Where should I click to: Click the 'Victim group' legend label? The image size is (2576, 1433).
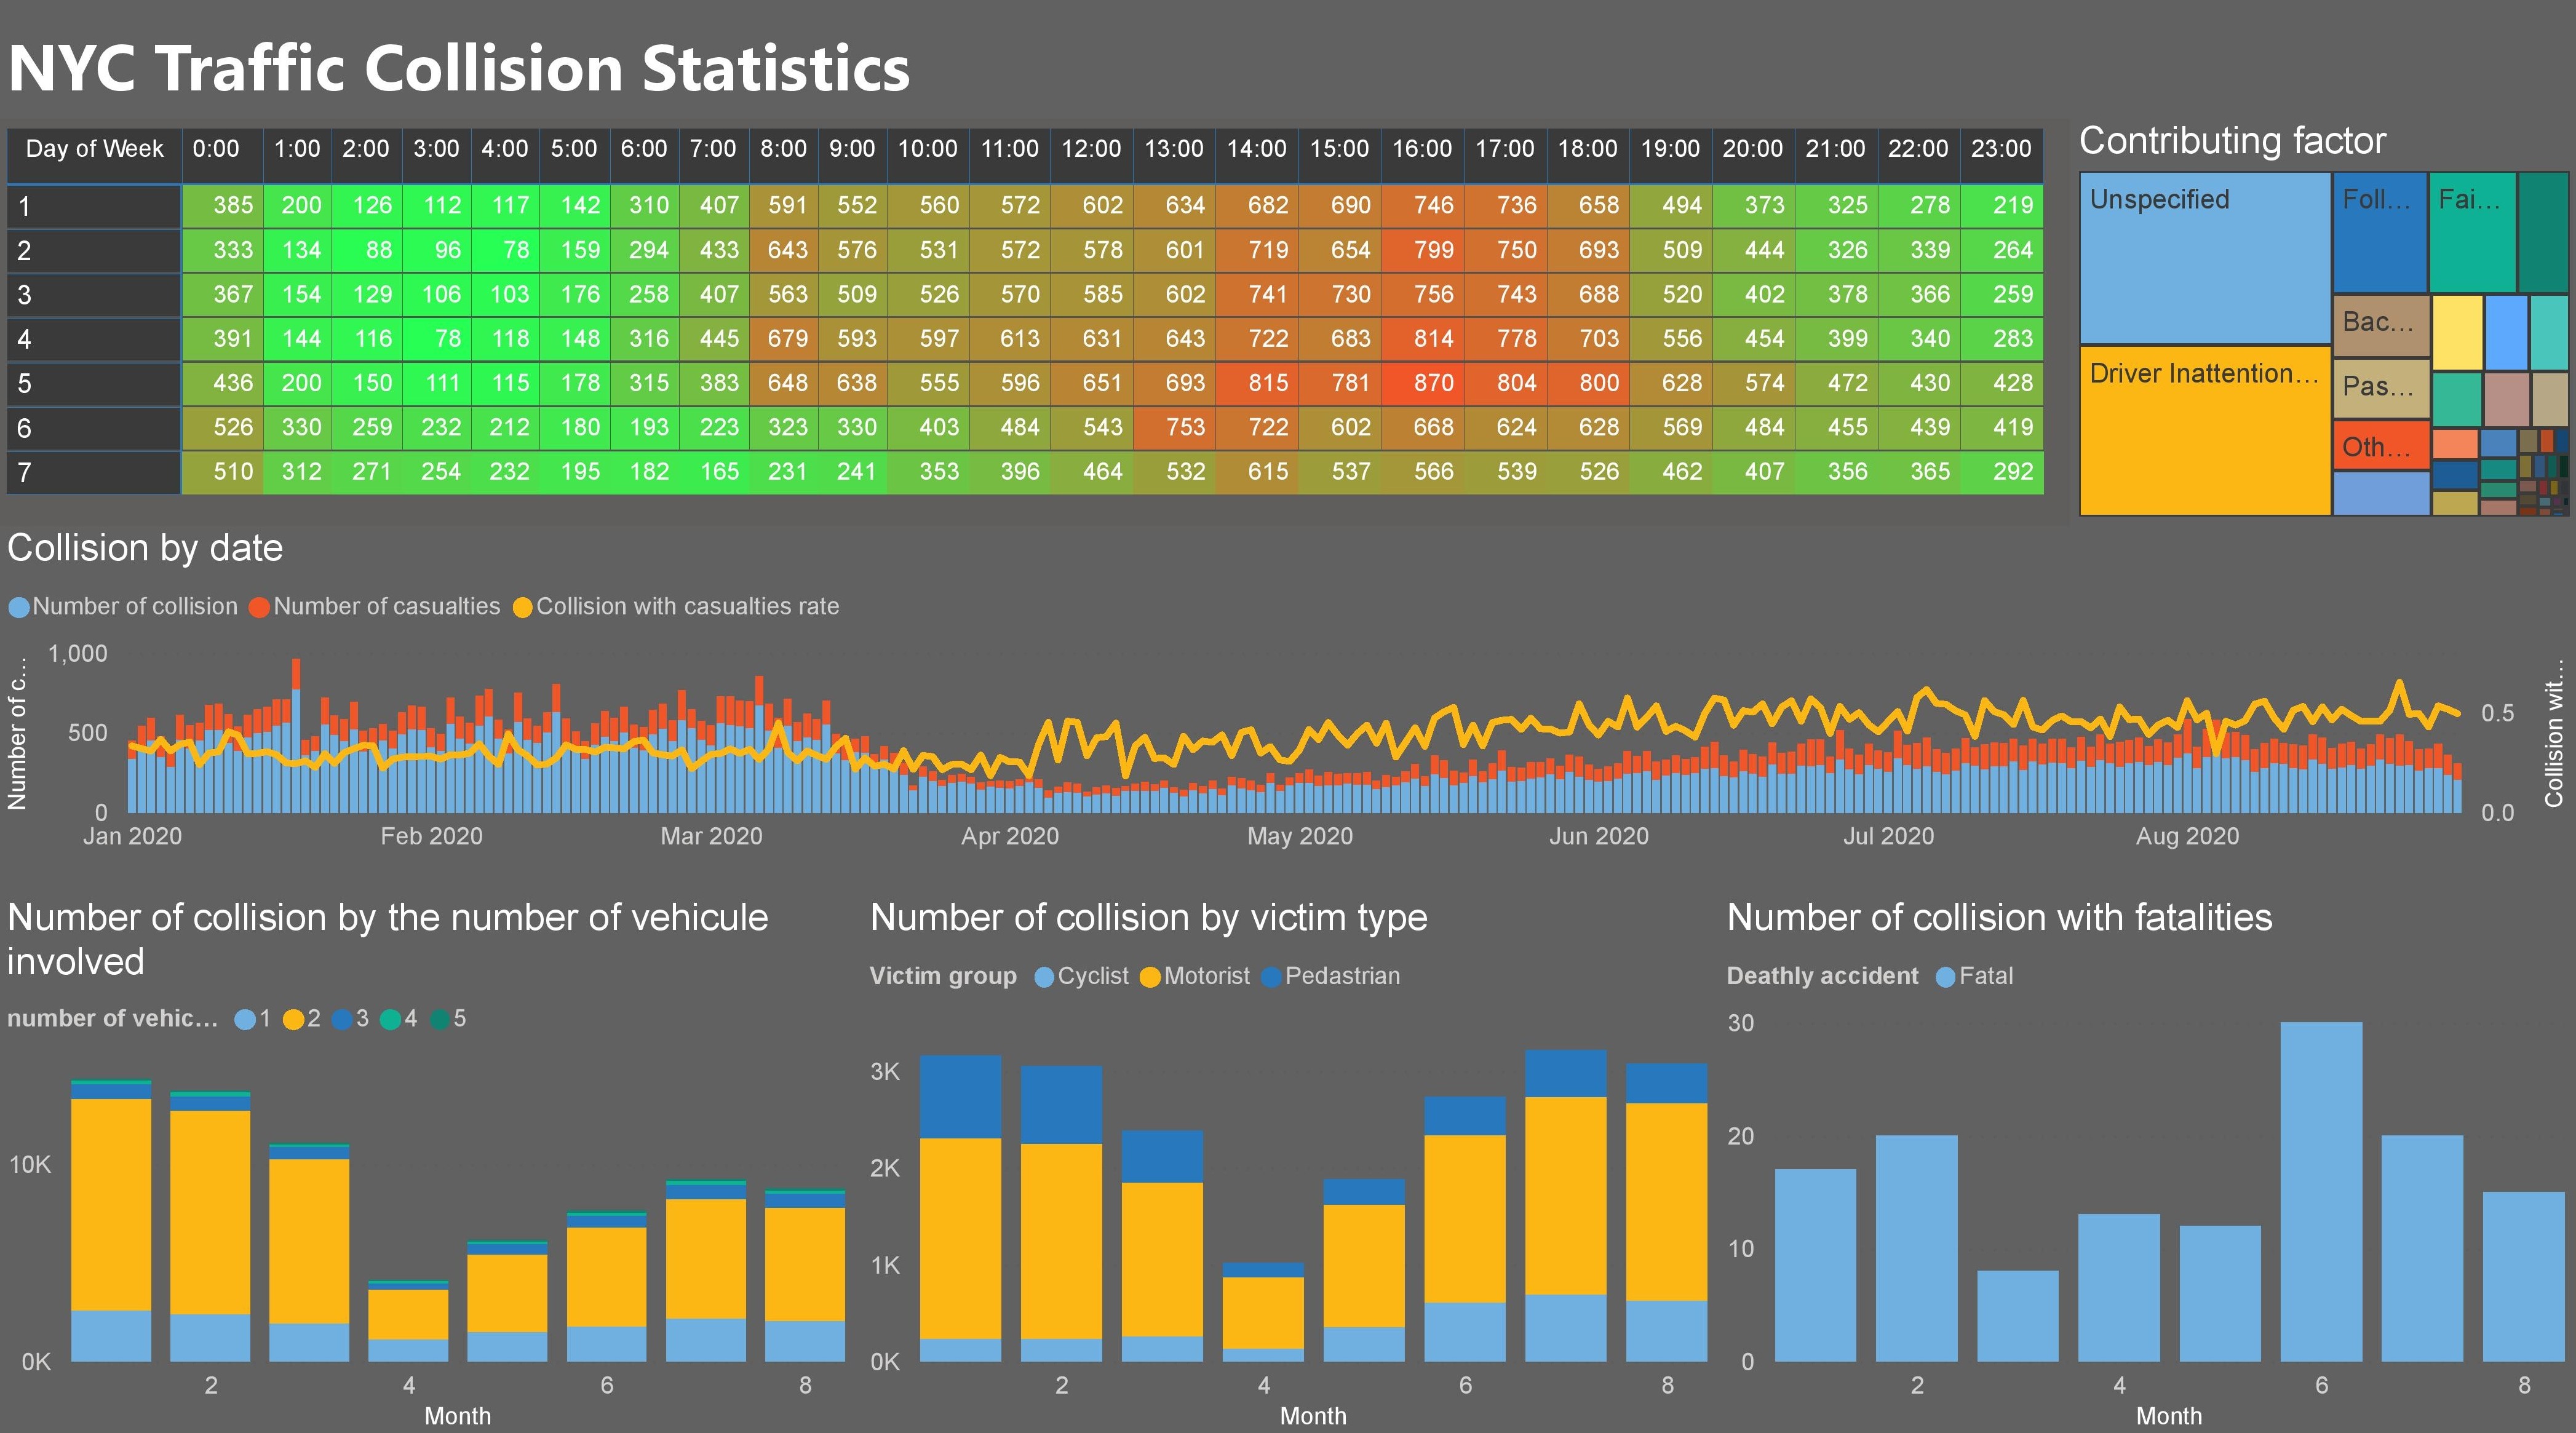[943, 976]
